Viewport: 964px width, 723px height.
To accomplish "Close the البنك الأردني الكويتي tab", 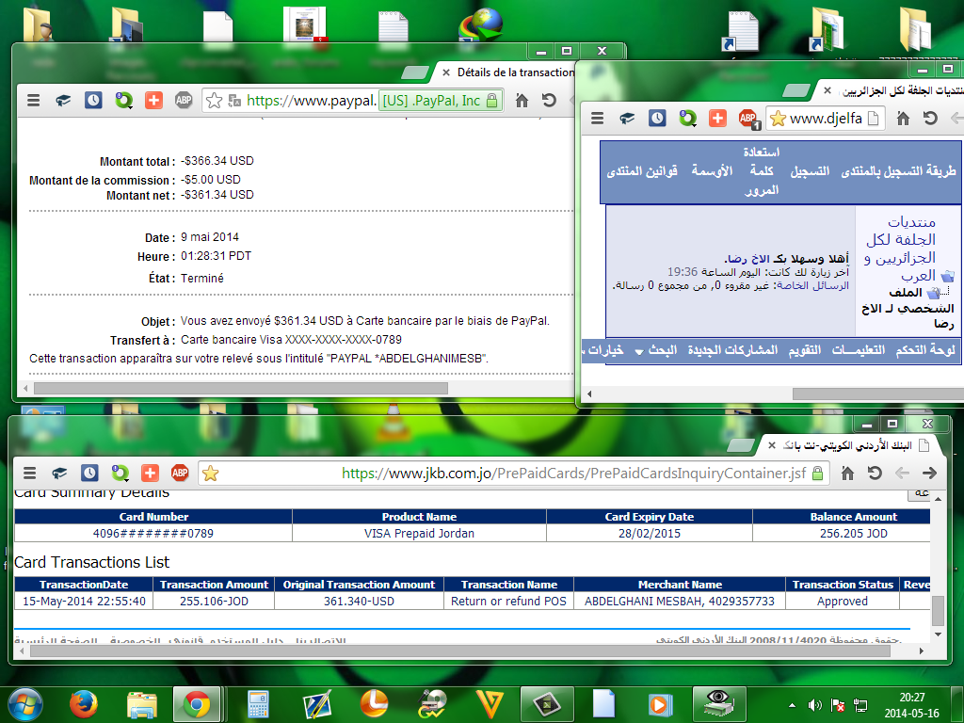I will click(x=772, y=445).
